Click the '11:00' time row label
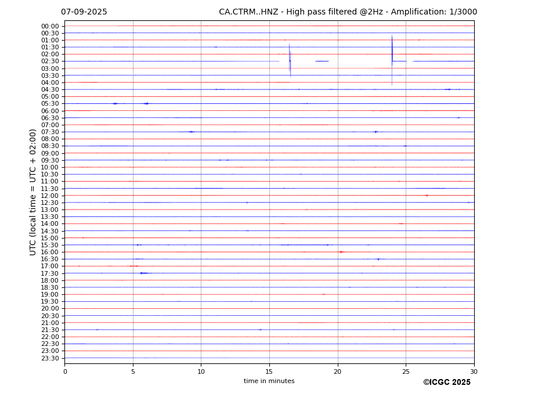This screenshot has height=404, width=538. [x=50, y=182]
